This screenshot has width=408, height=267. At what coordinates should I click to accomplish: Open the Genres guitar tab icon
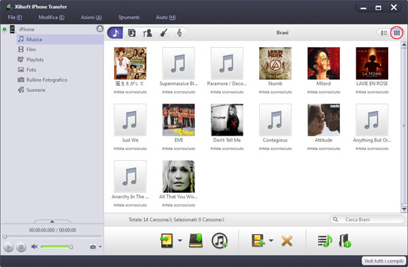pos(163,33)
